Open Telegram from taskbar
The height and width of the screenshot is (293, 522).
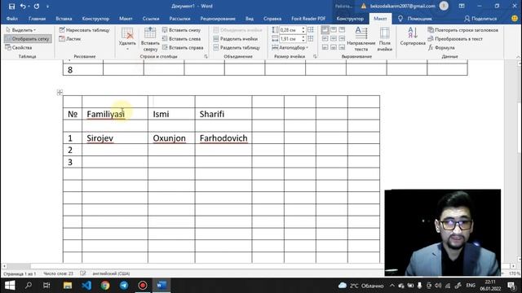124,286
